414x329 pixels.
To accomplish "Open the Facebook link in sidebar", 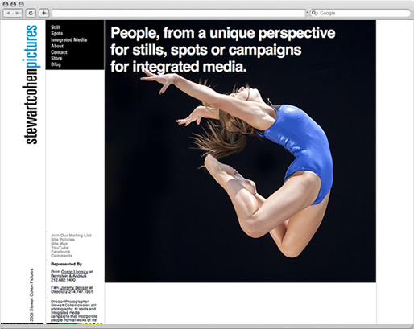I will tap(60, 252).
